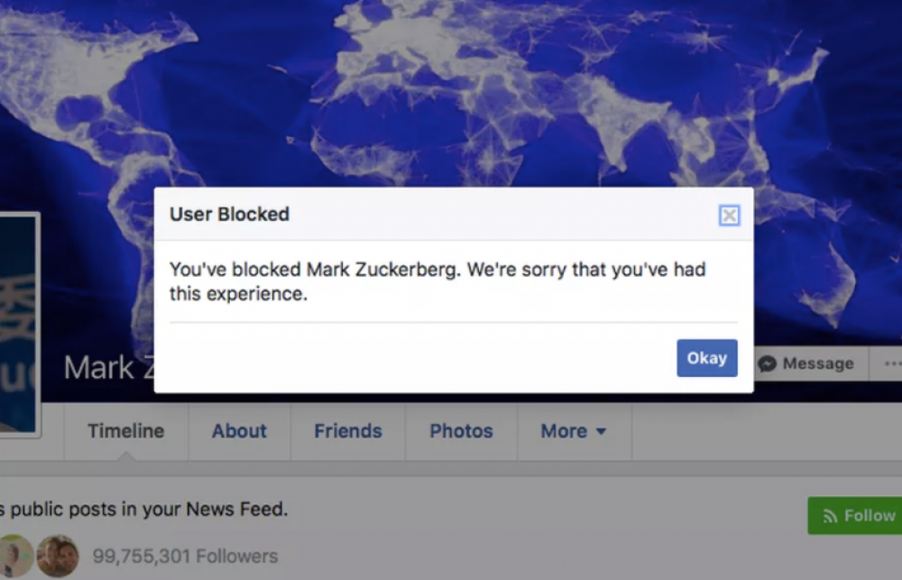Click the Mark Z profile name

109,368
